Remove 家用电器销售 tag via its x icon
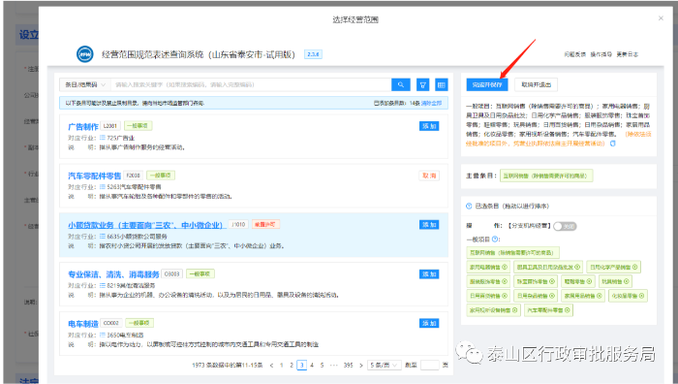 pyautogui.click(x=505, y=267)
